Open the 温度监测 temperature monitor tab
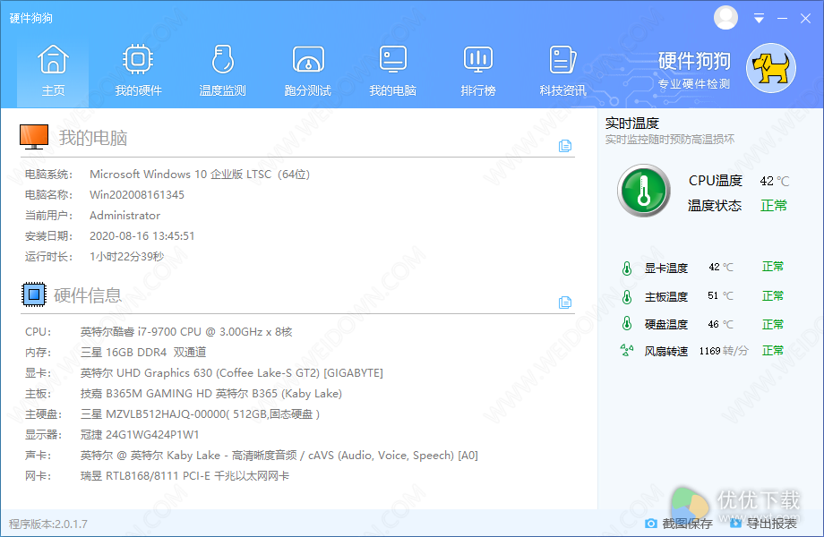Viewport: 824px width, 537px height. [x=223, y=71]
